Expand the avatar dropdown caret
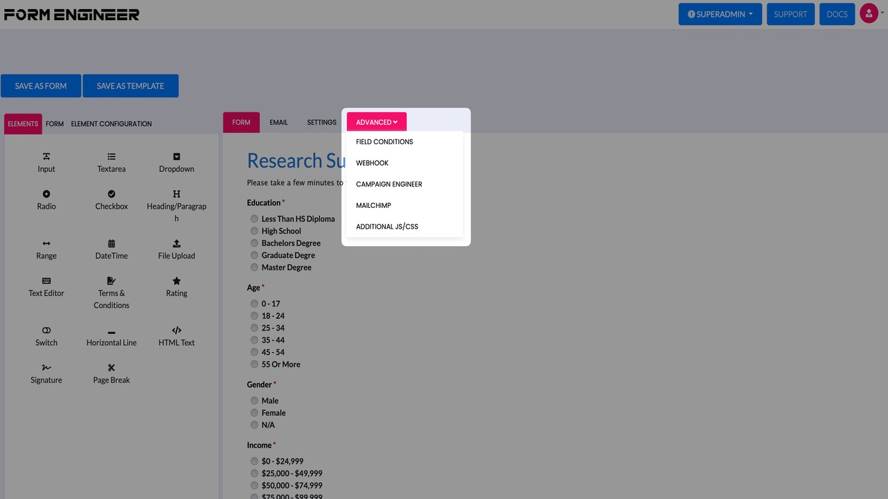Image resolution: width=888 pixels, height=499 pixels. [883, 13]
